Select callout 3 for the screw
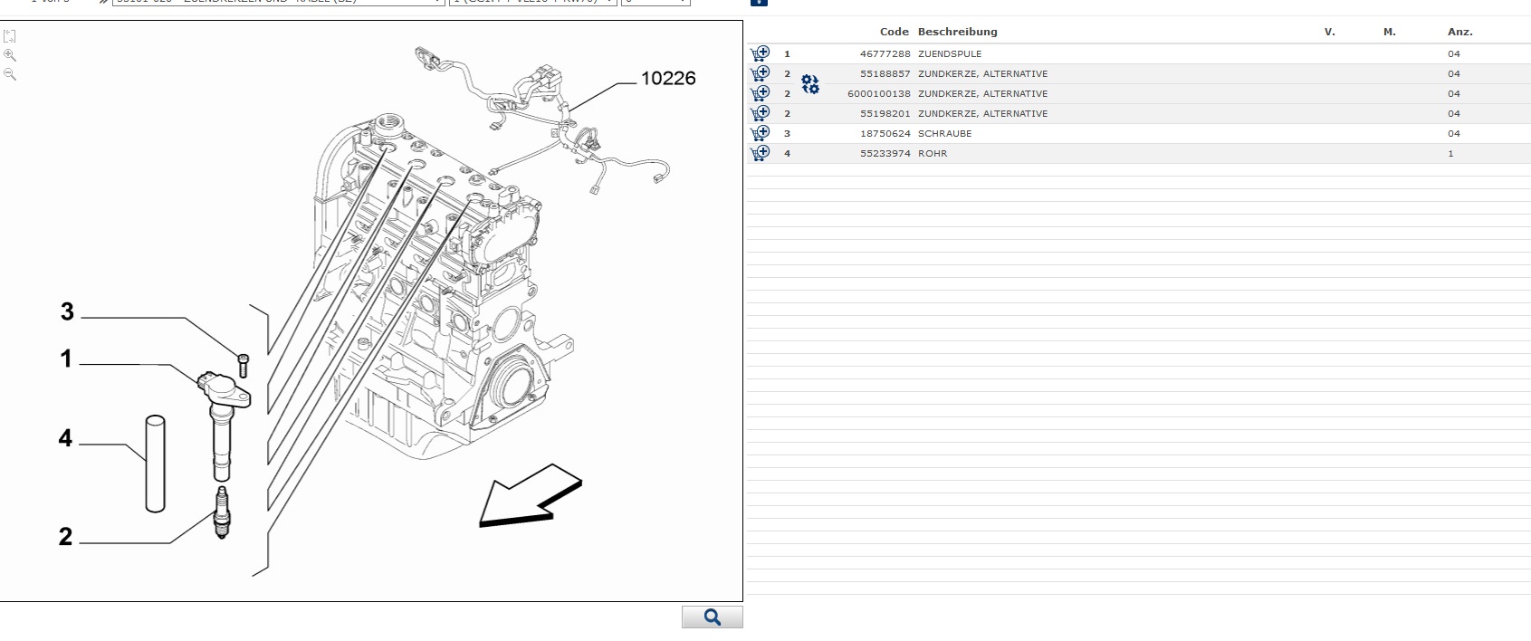 pos(66,312)
